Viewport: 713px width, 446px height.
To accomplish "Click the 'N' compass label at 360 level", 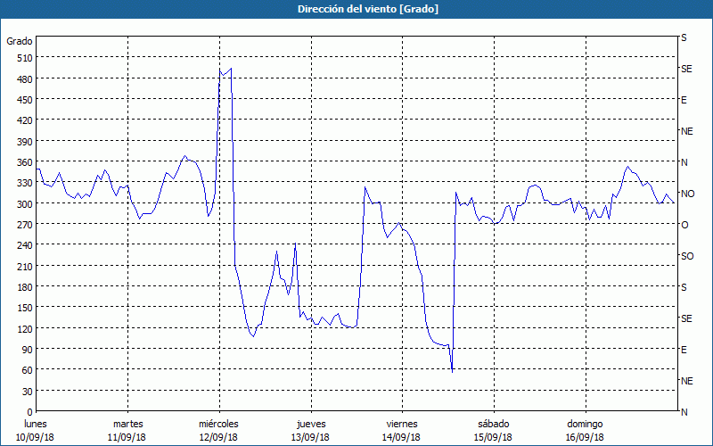I will (684, 162).
